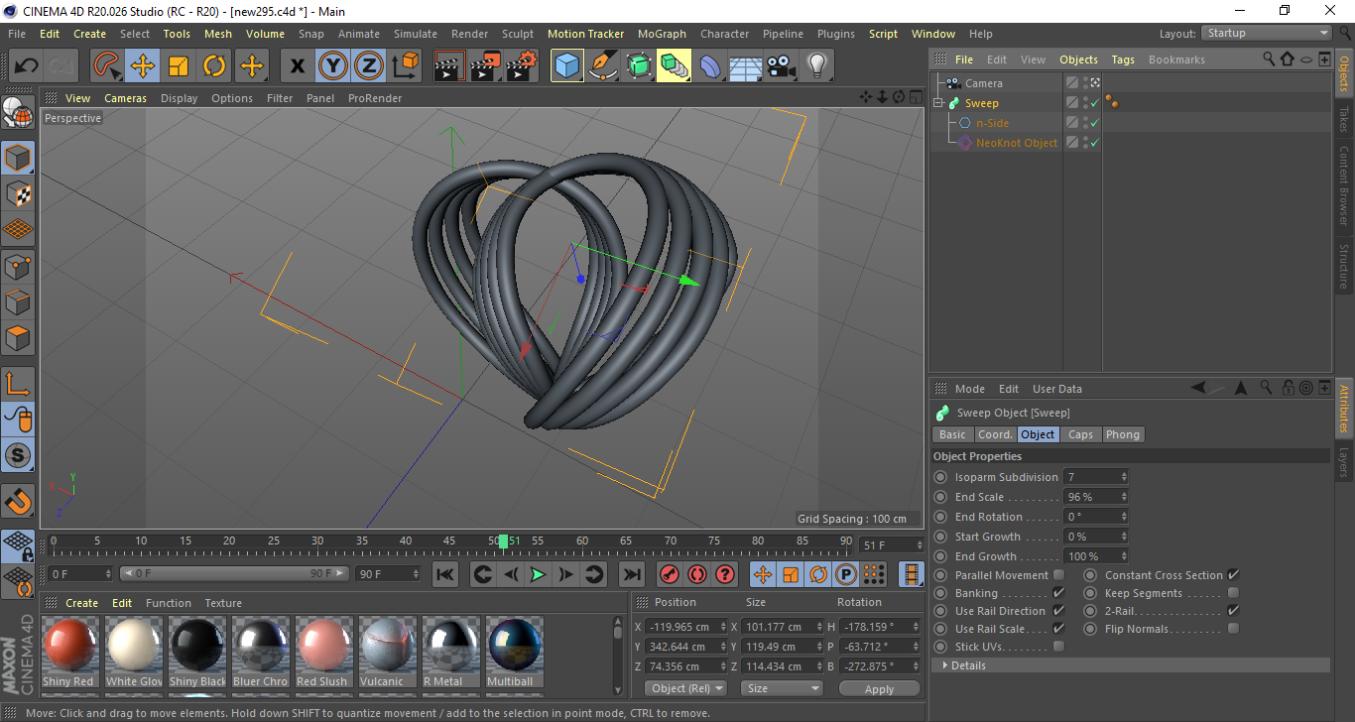Image resolution: width=1355 pixels, height=722 pixels.
Task: Select the NeoKnot Object in tree
Action: [1017, 143]
